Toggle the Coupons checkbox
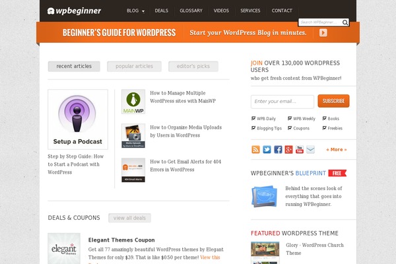The height and width of the screenshot is (264, 396). tap(290, 128)
